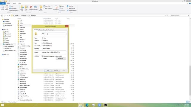Click Copy path in the ribbon
Viewport: 191px width, 107px height.
[x=13, y=8]
